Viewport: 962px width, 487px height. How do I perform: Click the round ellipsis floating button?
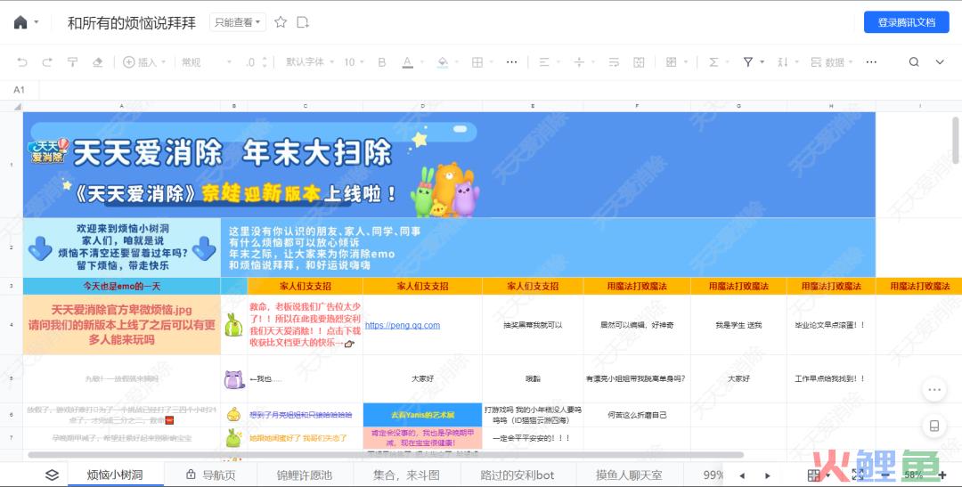point(934,389)
